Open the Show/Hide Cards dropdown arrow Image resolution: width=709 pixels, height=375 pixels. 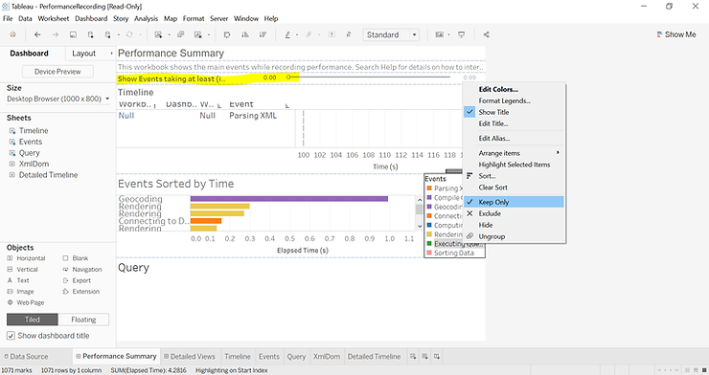click(x=448, y=34)
